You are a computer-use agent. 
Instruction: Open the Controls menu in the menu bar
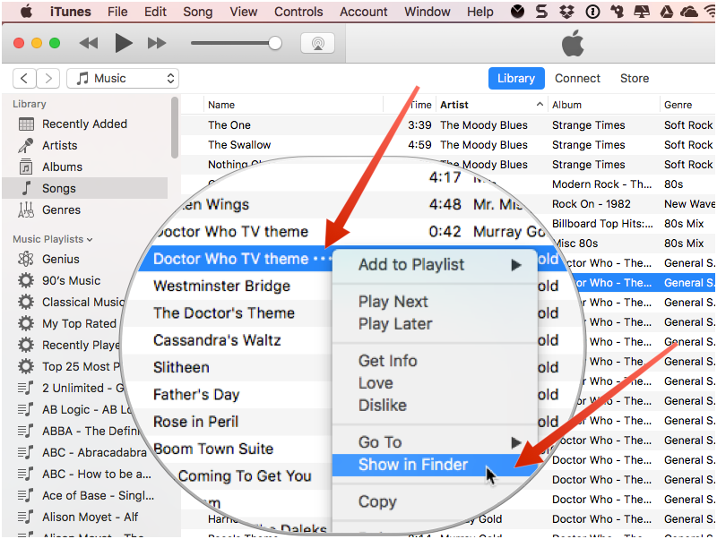(298, 12)
